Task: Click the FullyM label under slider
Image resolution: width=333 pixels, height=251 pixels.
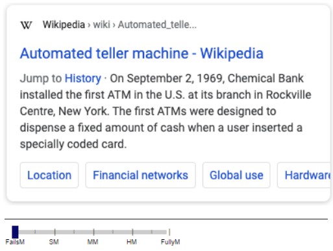Action: click(171, 242)
